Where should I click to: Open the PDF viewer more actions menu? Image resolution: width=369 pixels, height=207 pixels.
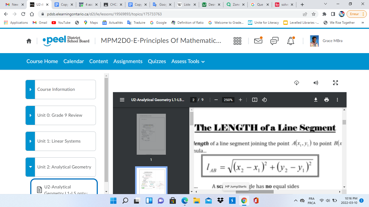[x=337, y=100]
